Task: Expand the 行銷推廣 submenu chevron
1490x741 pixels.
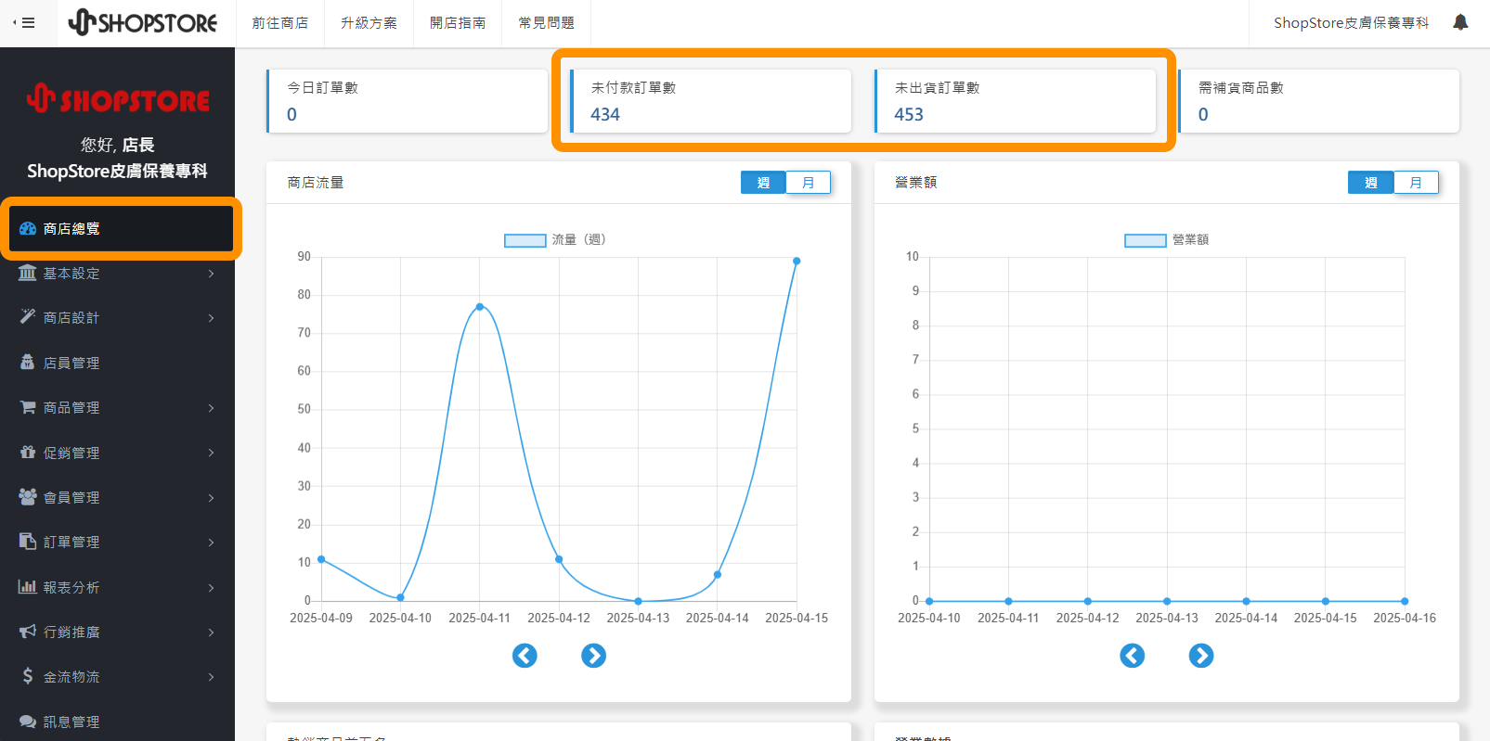Action: [x=211, y=632]
